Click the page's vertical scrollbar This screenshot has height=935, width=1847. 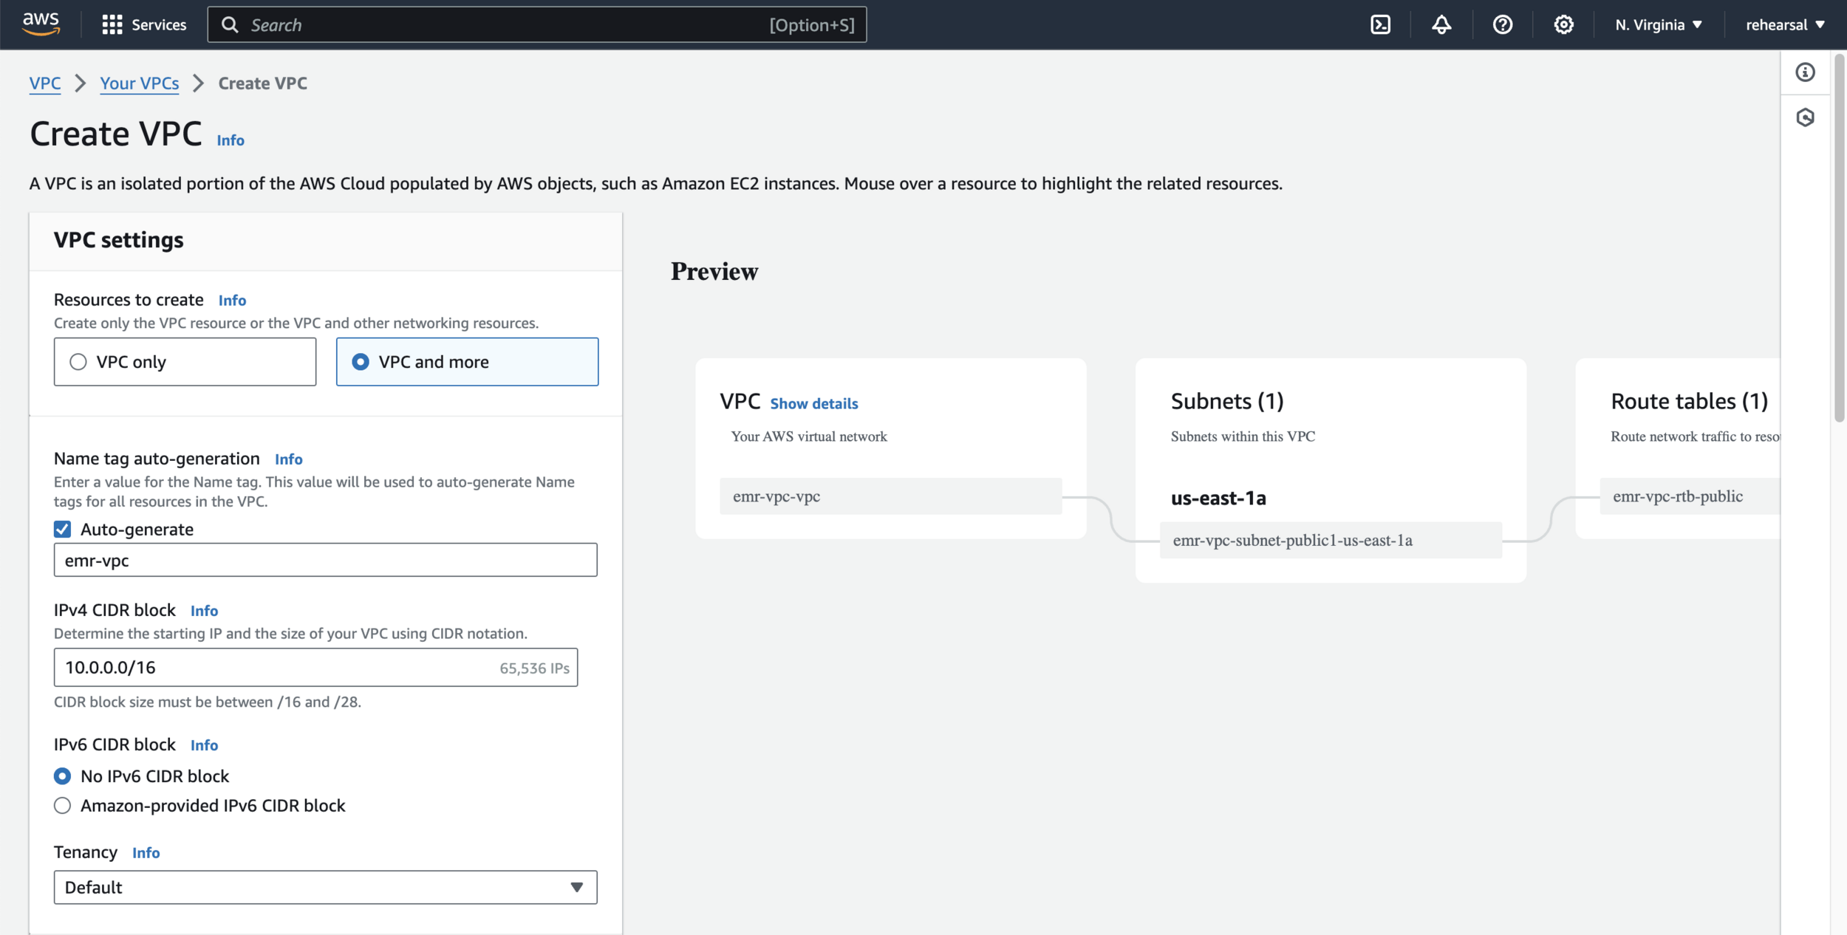click(1838, 236)
